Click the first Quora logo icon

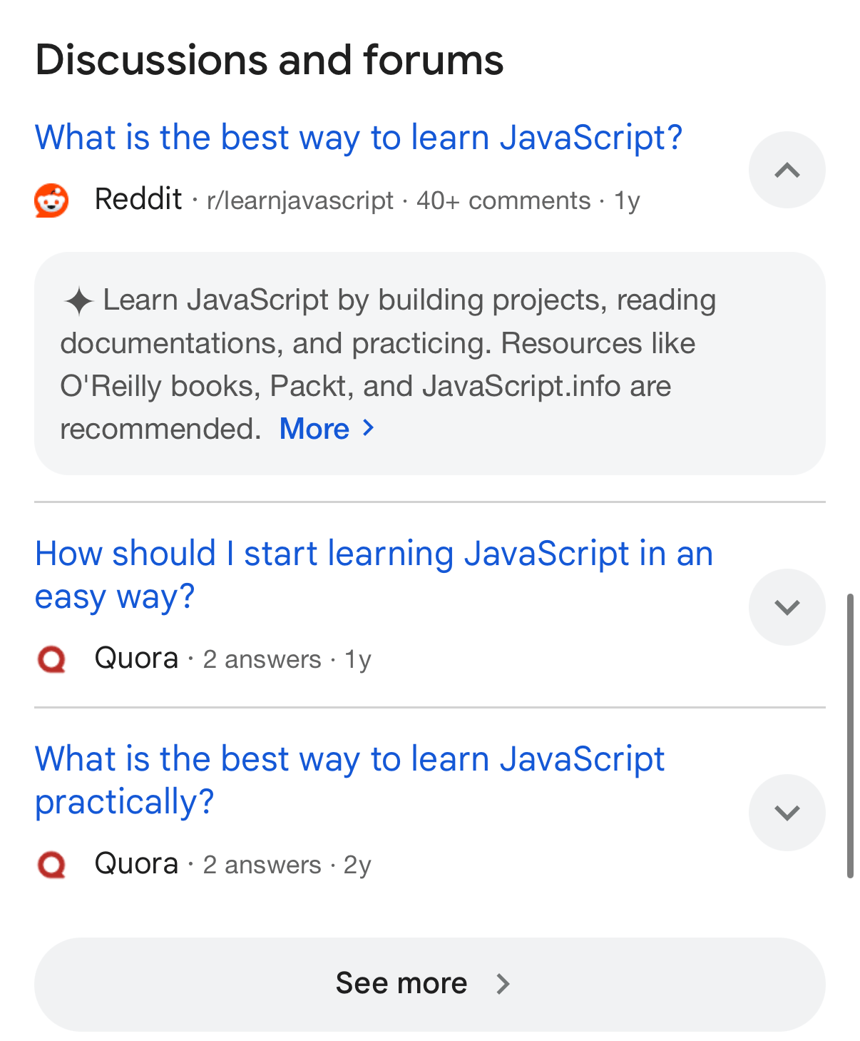click(51, 659)
